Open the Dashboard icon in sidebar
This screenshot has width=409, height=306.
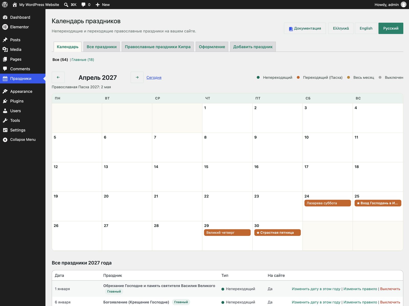click(5, 17)
